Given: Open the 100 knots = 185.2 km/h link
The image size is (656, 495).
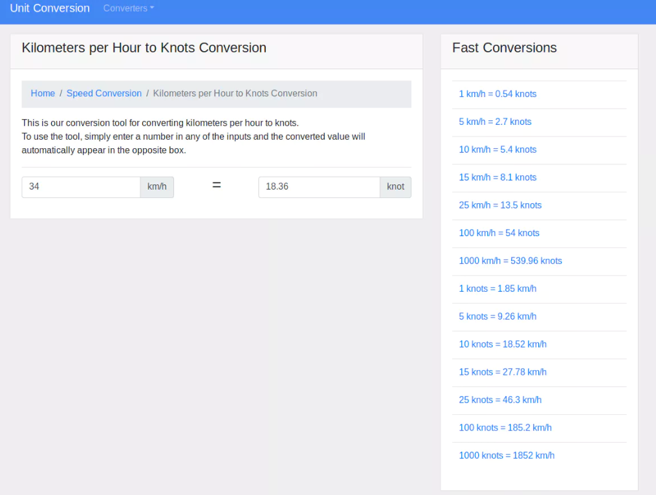Looking at the screenshot, I should (x=505, y=428).
